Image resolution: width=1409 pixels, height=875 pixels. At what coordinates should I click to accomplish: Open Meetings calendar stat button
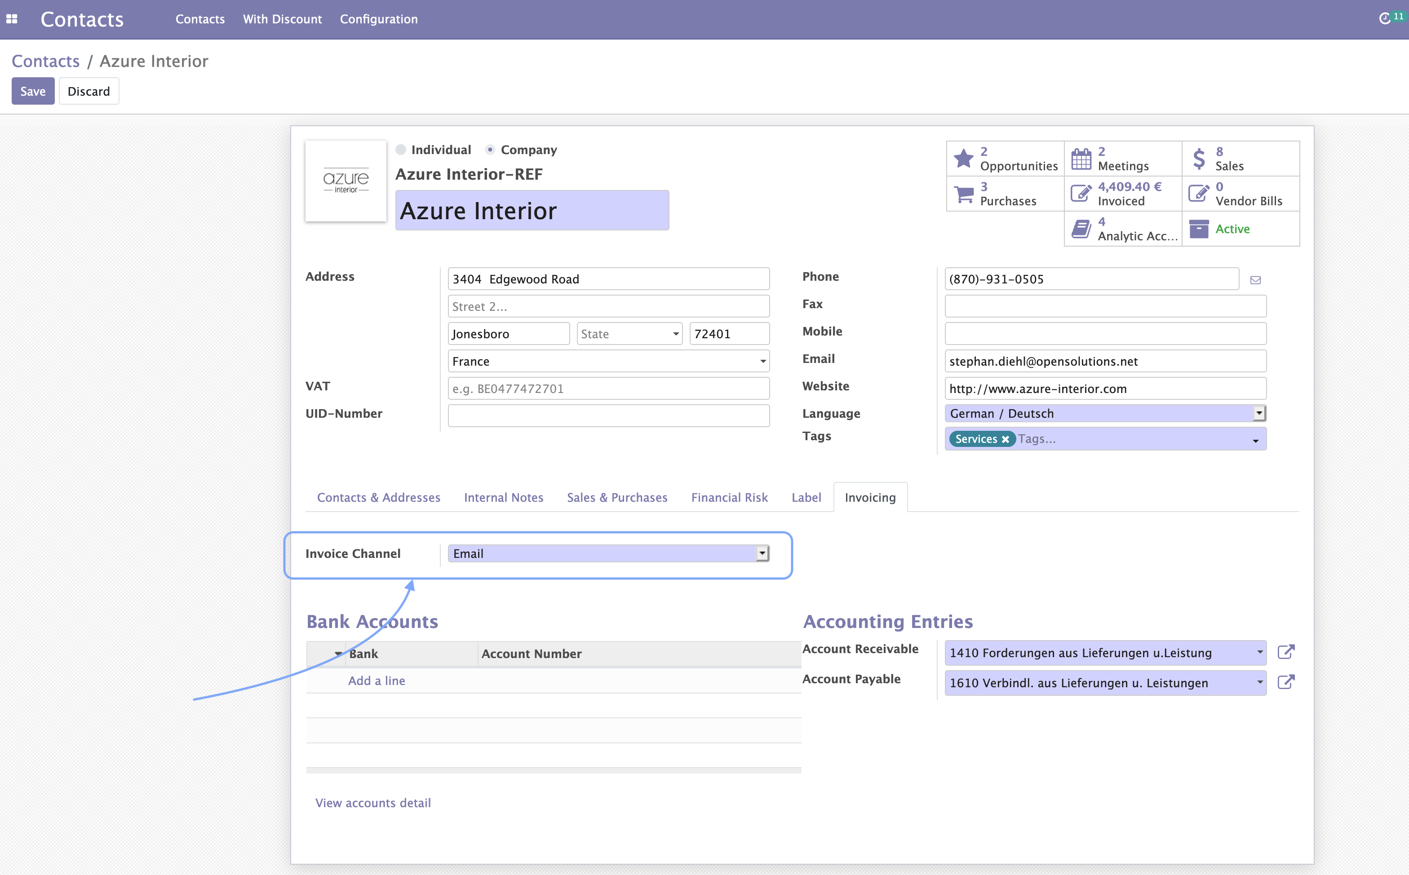click(1080, 159)
